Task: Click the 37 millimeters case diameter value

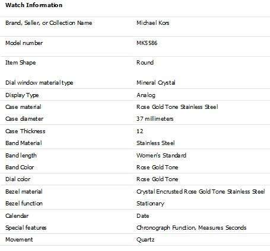Action: click(x=155, y=119)
